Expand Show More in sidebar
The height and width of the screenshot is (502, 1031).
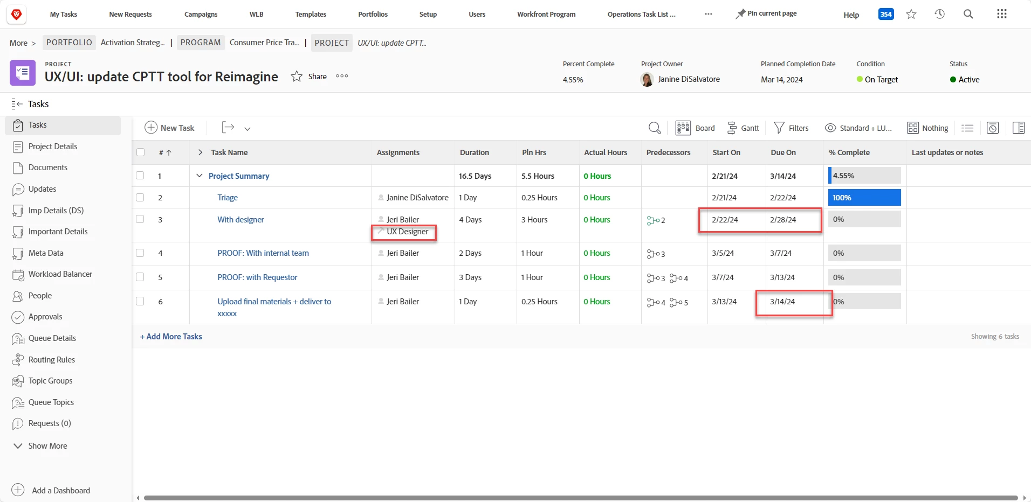coord(40,446)
